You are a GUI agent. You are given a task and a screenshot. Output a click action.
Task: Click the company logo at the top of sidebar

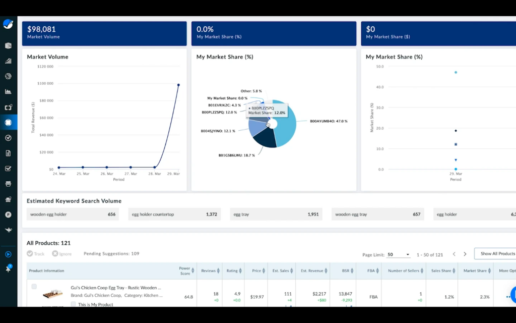pos(8,24)
